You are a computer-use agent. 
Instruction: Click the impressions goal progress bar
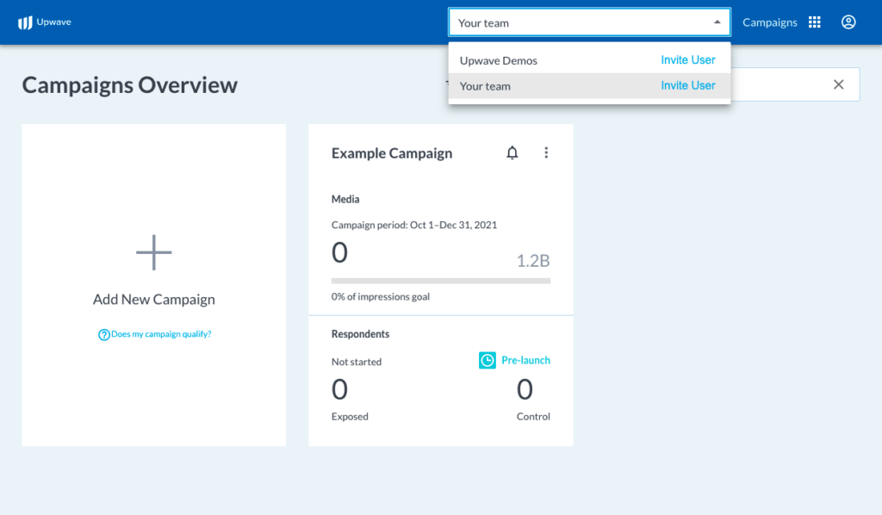440,281
